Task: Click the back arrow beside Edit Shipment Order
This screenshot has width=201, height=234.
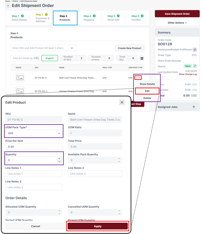Action: pyautogui.click(x=8, y=6)
